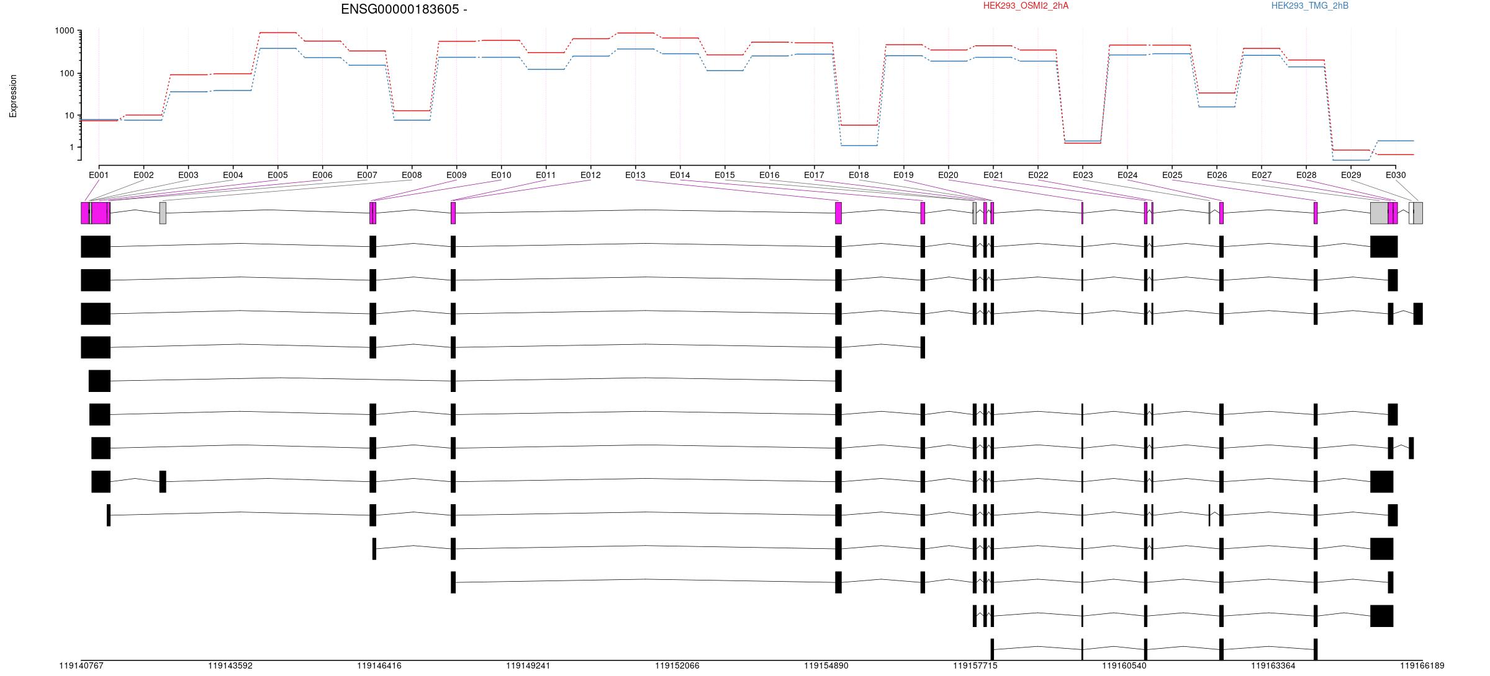Select the HEK293_TMG_2hB legend label
The image size is (1490, 676).
[1309, 6]
